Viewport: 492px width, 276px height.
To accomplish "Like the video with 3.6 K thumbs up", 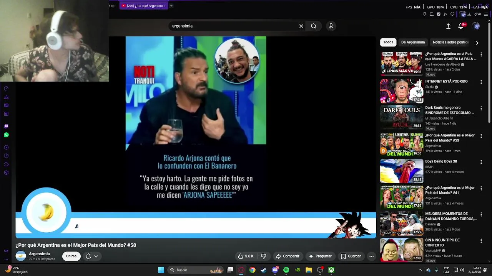I will (246, 256).
